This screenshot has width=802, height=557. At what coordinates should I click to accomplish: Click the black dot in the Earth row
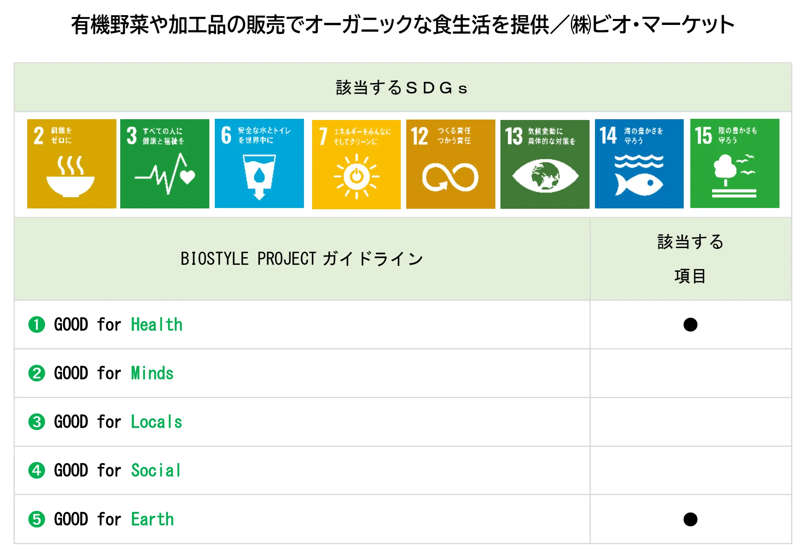[x=690, y=519]
